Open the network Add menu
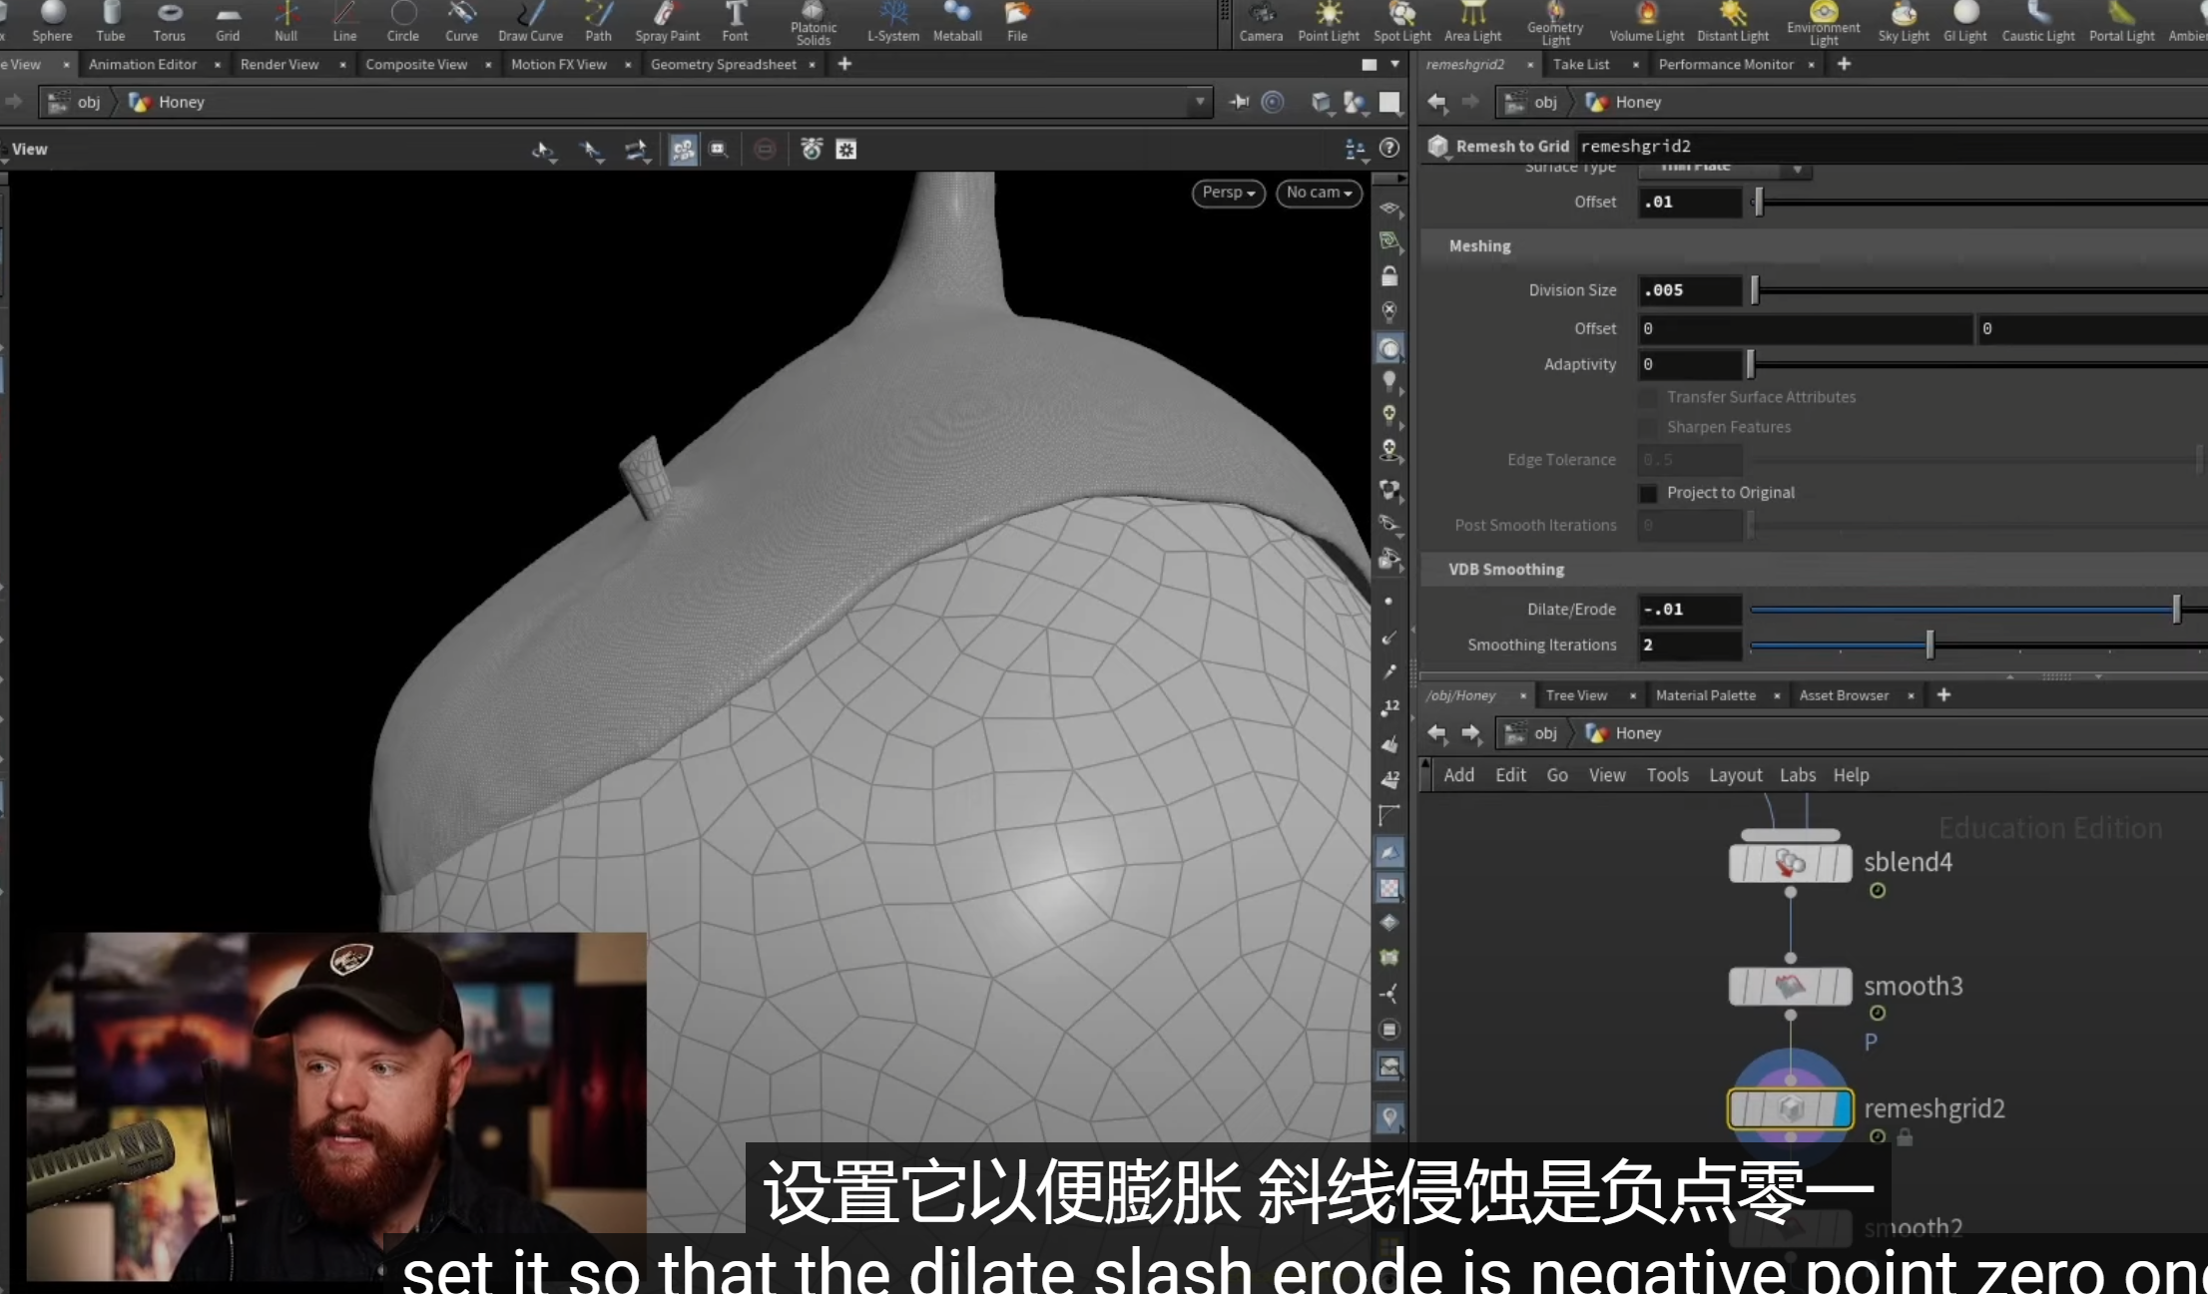 point(1458,775)
